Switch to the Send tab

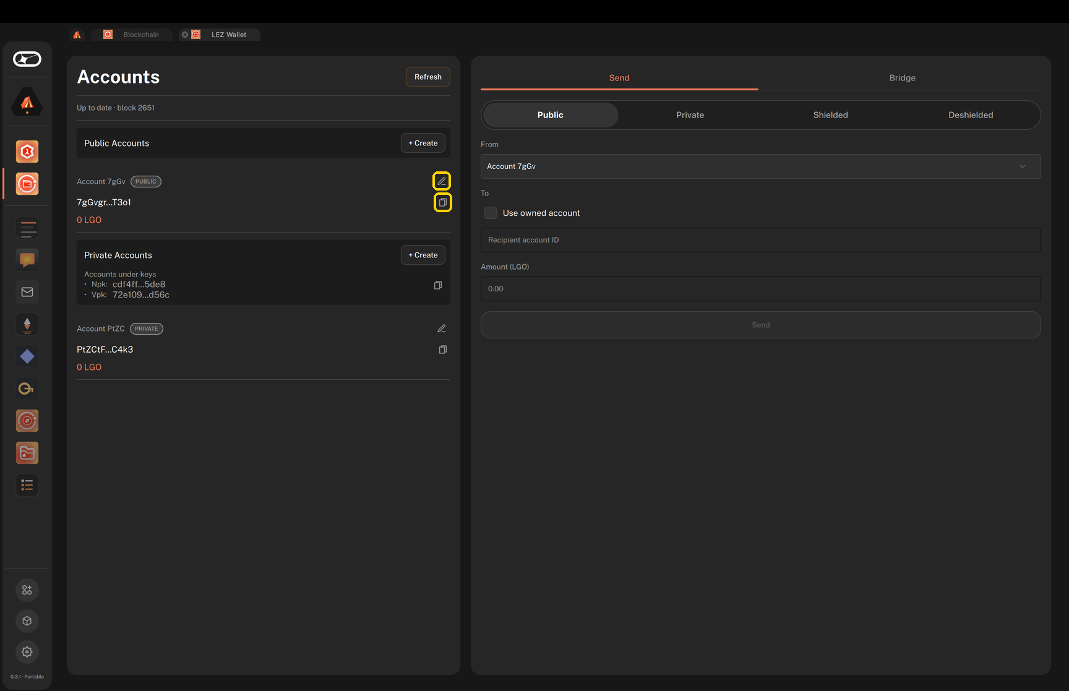pos(619,78)
